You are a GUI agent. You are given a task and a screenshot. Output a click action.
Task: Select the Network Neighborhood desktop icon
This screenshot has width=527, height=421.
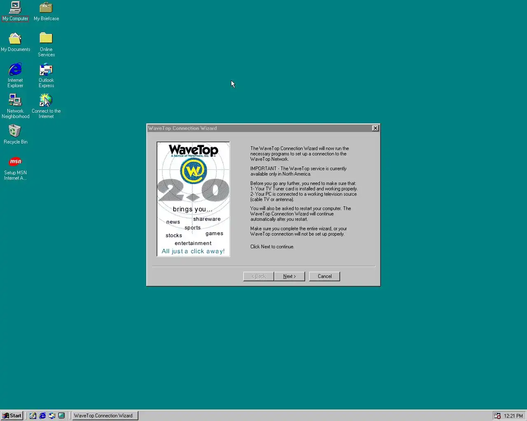pyautogui.click(x=15, y=106)
